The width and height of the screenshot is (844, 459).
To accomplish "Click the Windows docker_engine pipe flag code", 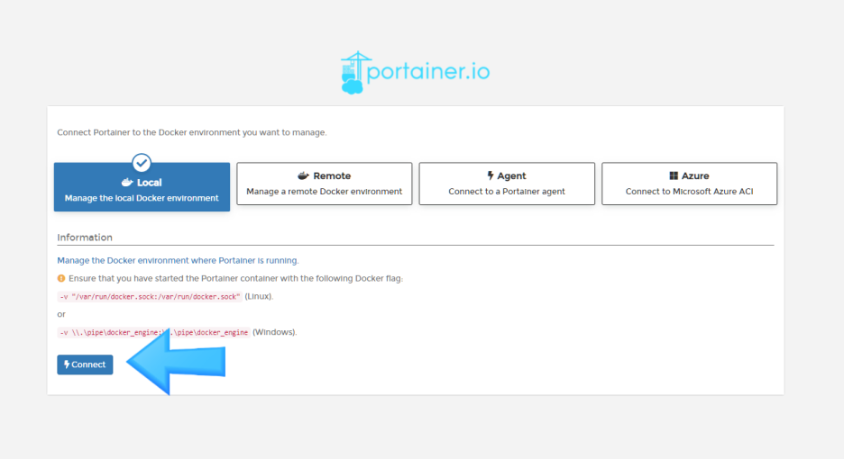I will (153, 333).
